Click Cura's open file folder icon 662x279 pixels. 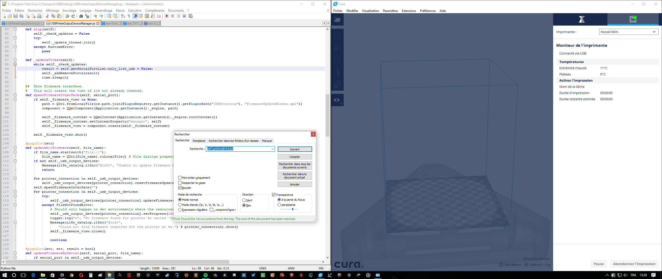[x=337, y=20]
